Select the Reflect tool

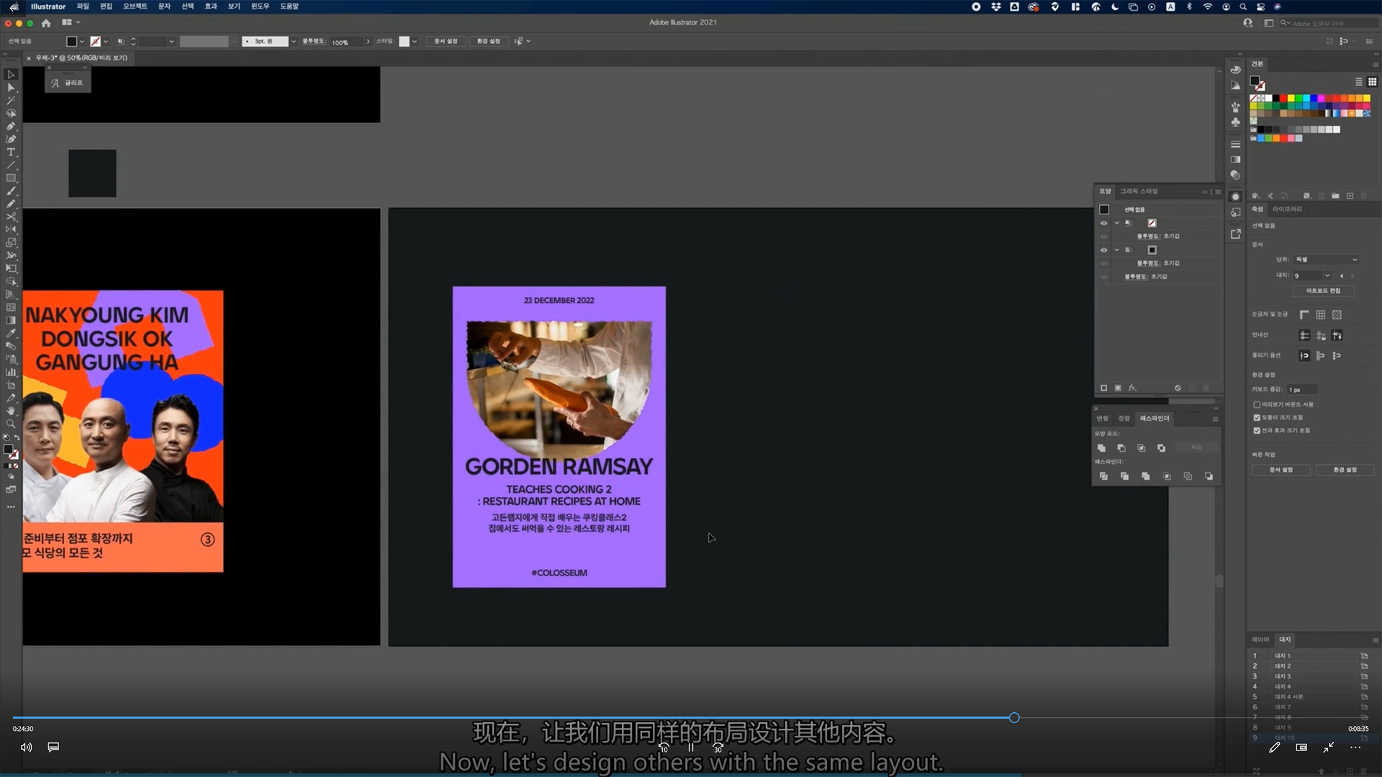[x=11, y=230]
